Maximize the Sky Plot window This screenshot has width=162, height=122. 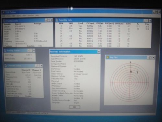(151, 58)
